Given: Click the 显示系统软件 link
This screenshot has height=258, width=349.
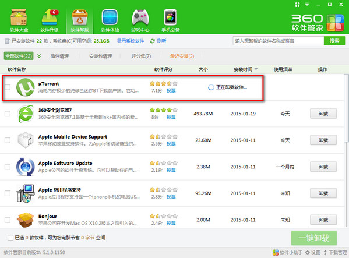Looking at the screenshot, I should 131,41.
